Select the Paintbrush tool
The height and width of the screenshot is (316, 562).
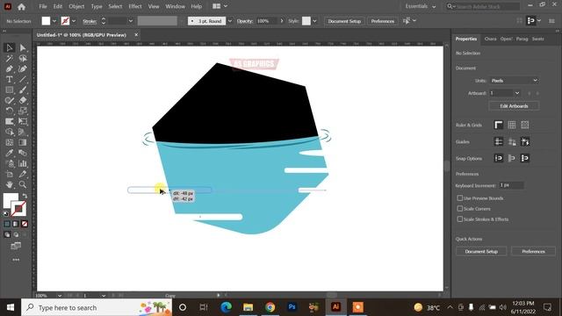pyautogui.click(x=23, y=90)
